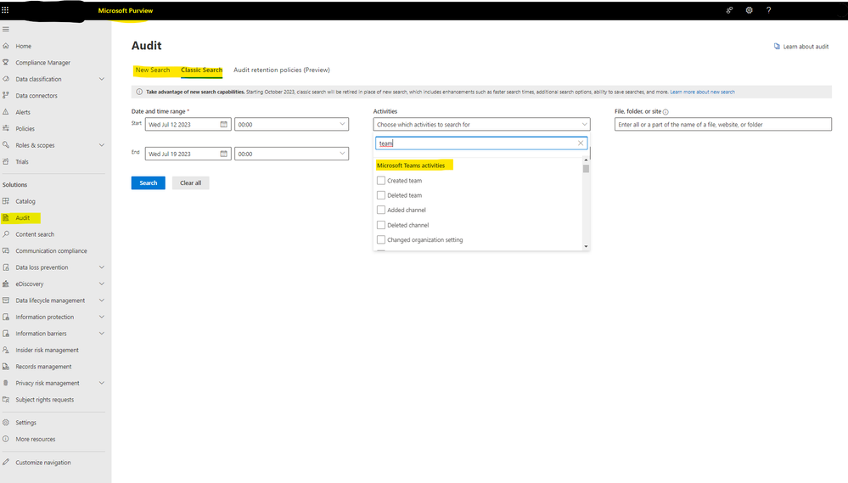Expand the Data classification section chevron
The height and width of the screenshot is (483, 848).
point(101,79)
